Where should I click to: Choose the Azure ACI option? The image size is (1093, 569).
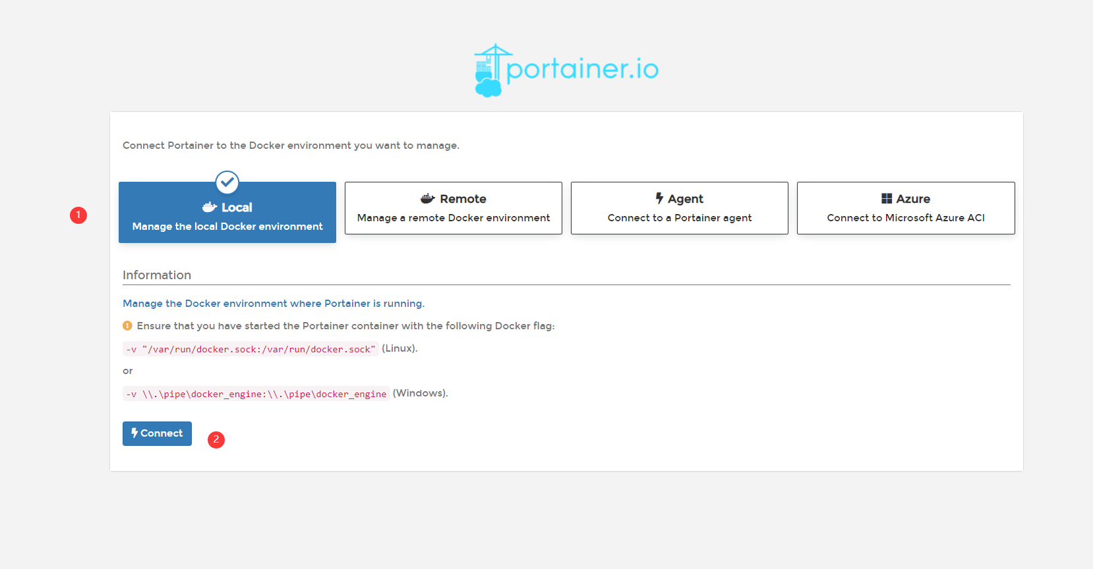(906, 208)
